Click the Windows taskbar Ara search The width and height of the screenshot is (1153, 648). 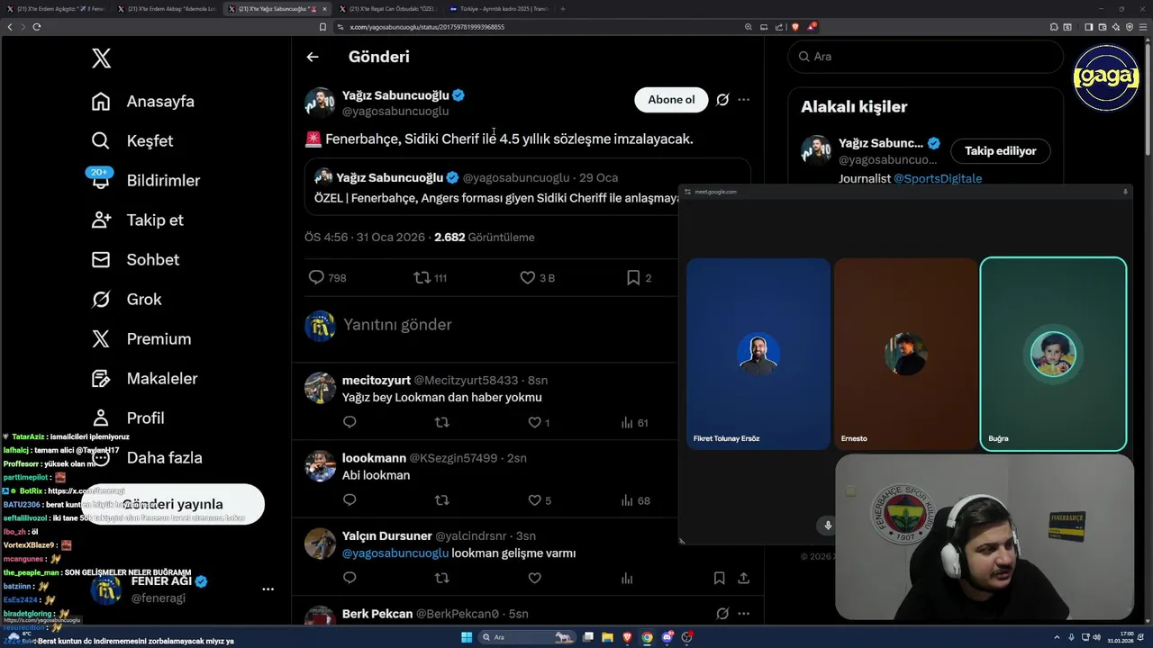(527, 637)
